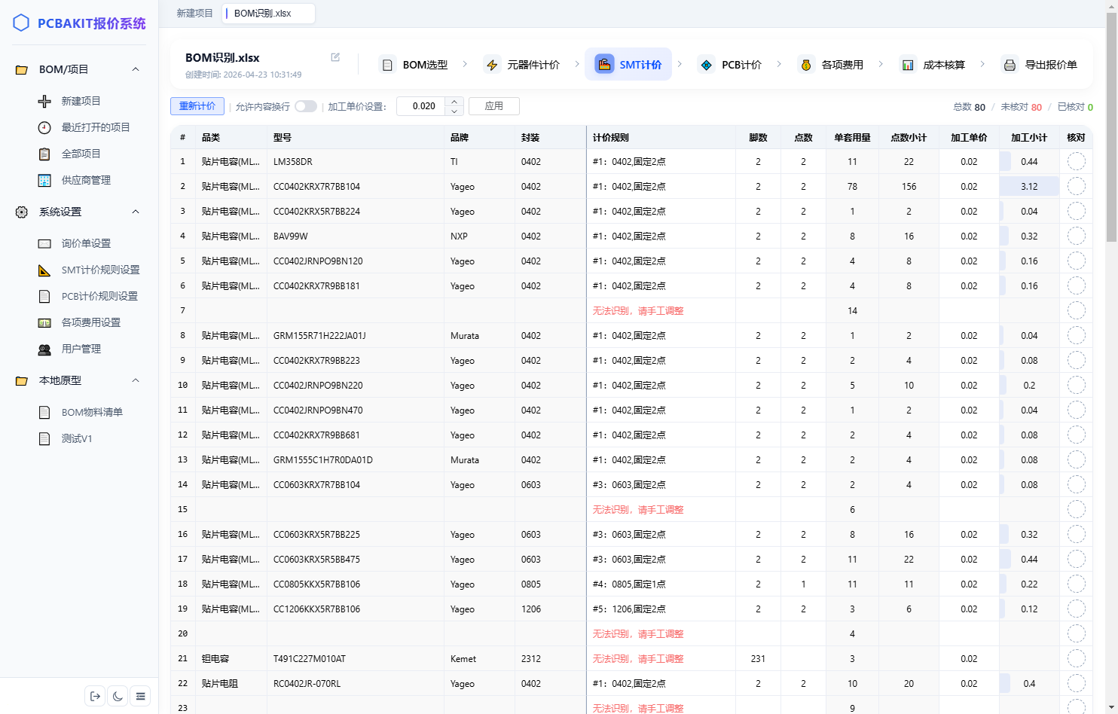Click the ruler icon beside SMT计价规则设置

[x=44, y=270]
